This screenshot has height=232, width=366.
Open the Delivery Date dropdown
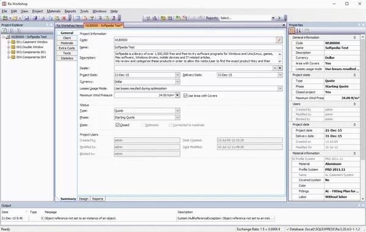[280, 75]
